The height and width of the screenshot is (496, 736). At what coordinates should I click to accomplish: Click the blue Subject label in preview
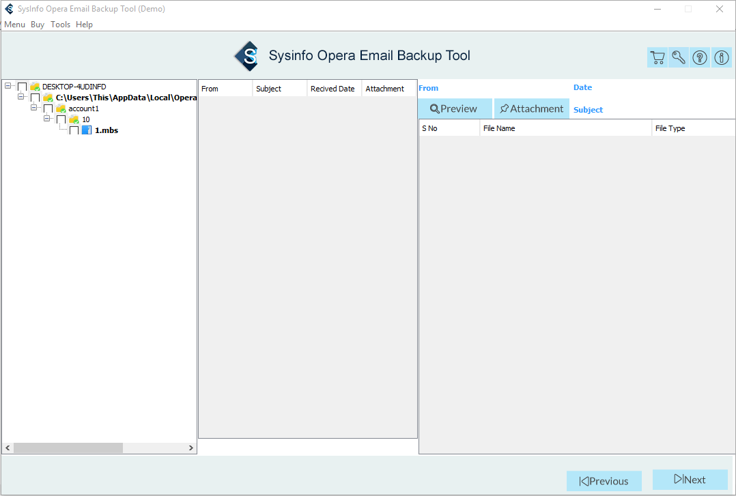[x=588, y=110]
